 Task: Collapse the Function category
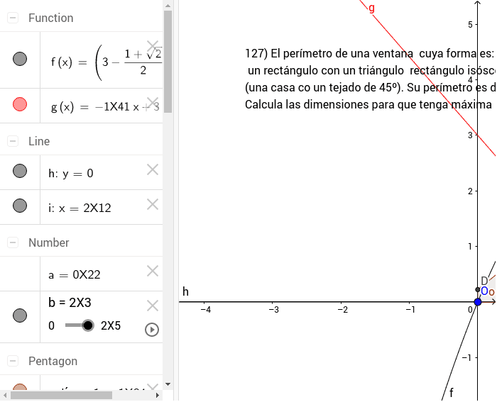click(x=13, y=18)
